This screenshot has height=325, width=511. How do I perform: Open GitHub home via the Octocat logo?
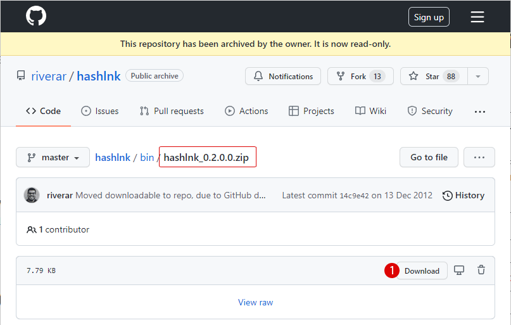click(x=36, y=16)
